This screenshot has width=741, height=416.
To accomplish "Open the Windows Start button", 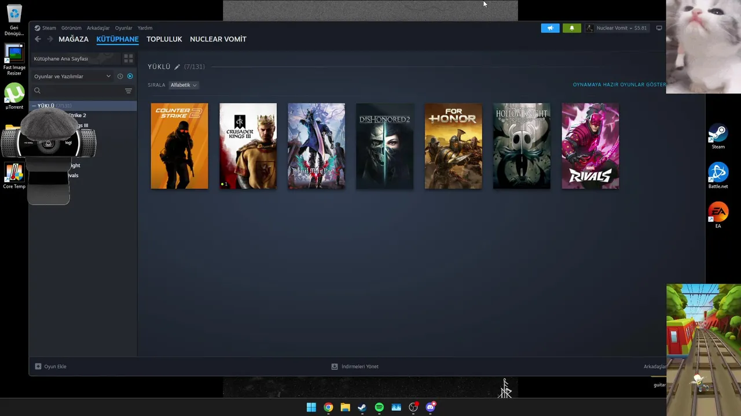I will pyautogui.click(x=311, y=407).
